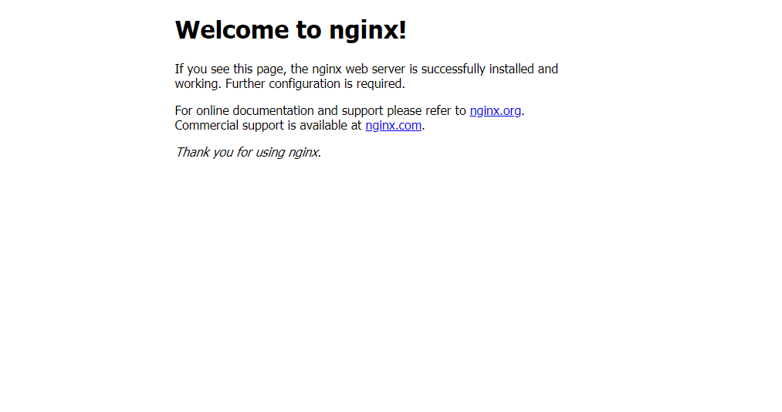
Task: Open the nginx.com commercial support link
Action: 393,126
